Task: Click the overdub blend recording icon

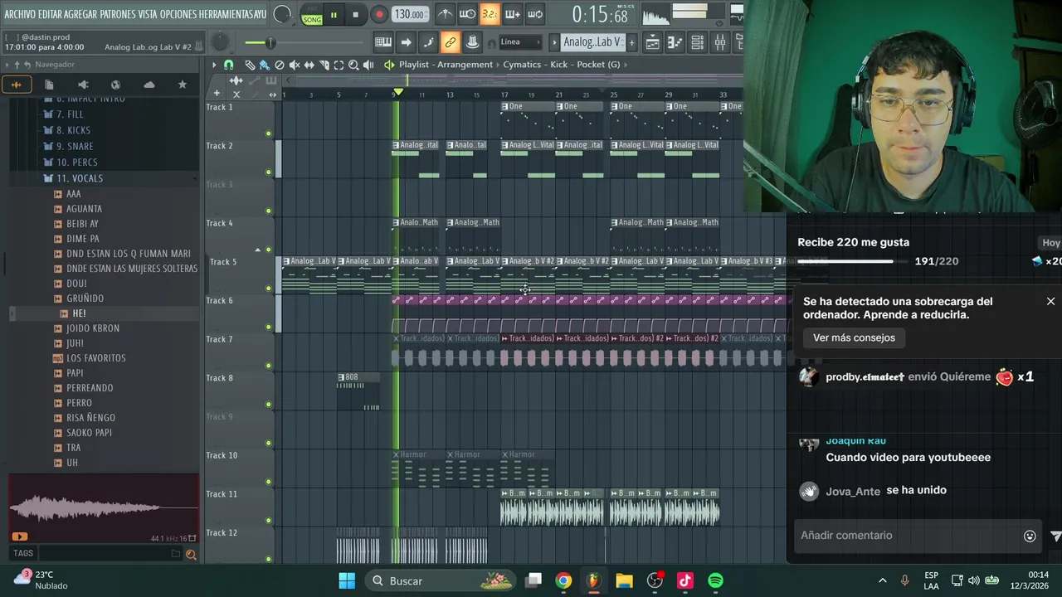Action: coord(513,14)
